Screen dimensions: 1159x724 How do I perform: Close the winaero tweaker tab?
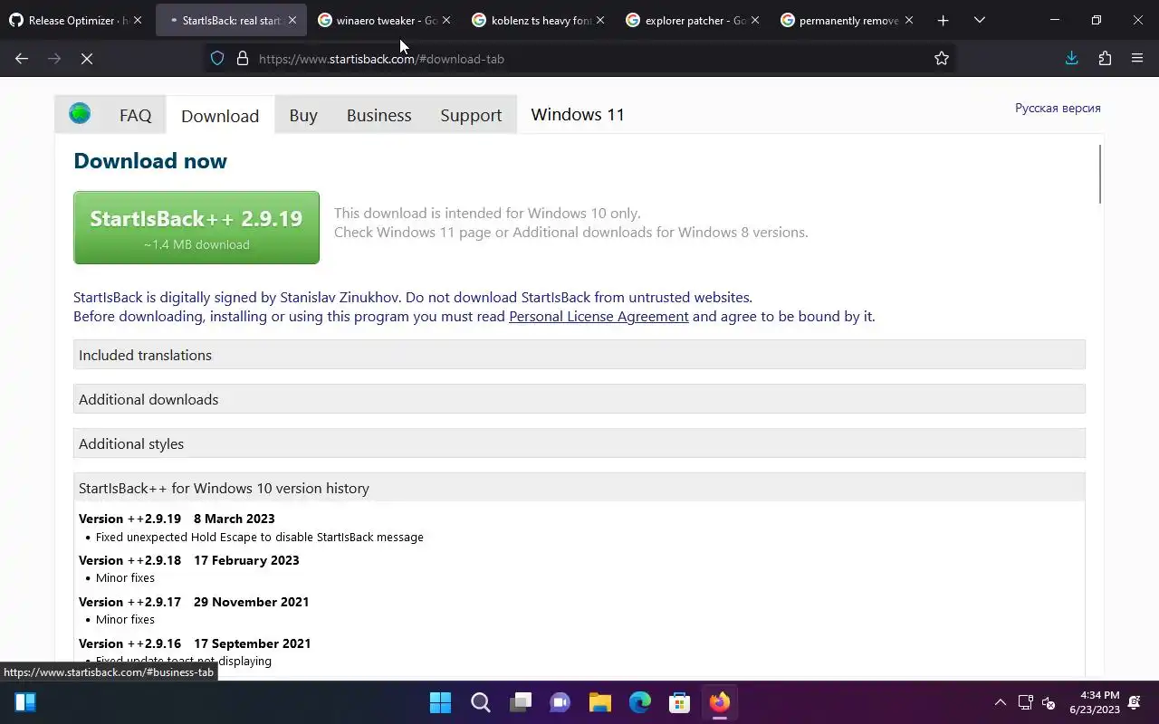coord(445,20)
